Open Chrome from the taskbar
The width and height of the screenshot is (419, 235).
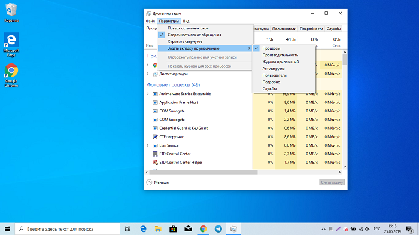204,229
